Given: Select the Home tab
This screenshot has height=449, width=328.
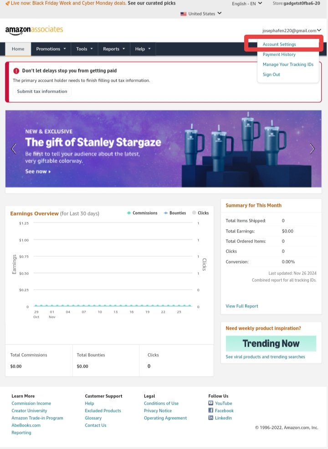Looking at the screenshot, I should click(x=18, y=49).
